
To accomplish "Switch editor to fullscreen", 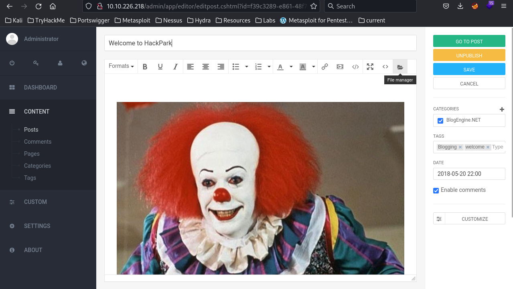I will (370, 67).
